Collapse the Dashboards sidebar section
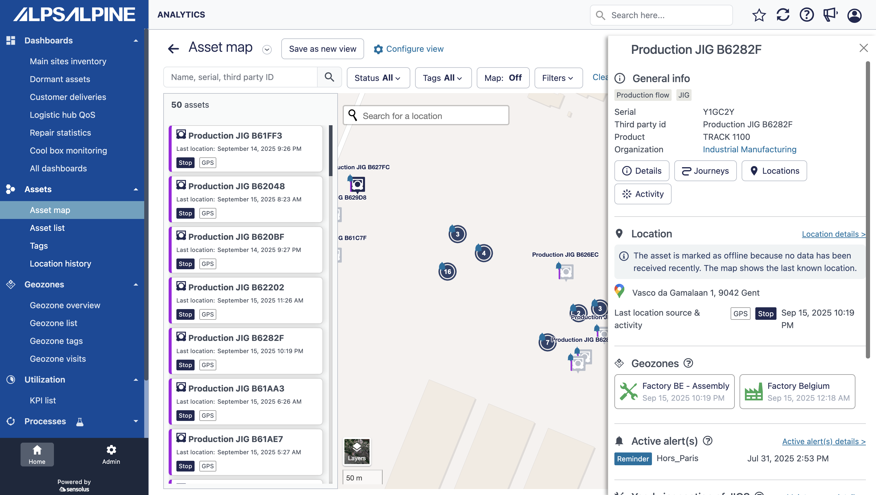Viewport: 876px width, 495px height. coord(136,40)
